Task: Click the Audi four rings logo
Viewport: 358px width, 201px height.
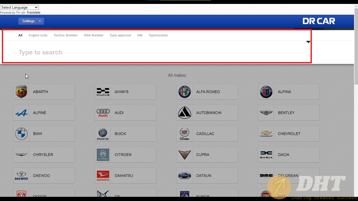Action: pyautogui.click(x=103, y=113)
